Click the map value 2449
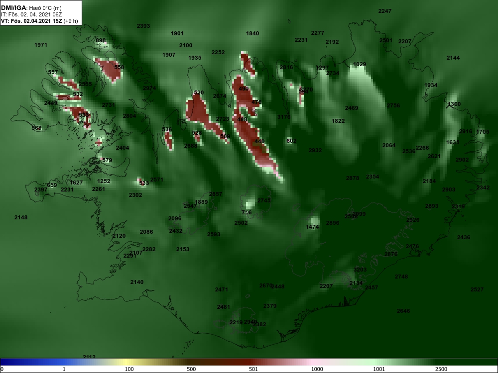The image size is (498, 373). tap(51, 103)
